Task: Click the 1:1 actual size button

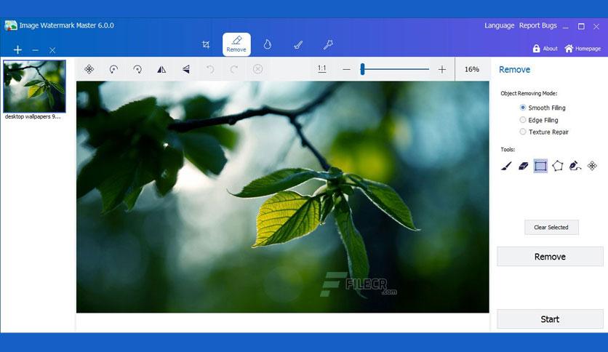Action: 321,69
